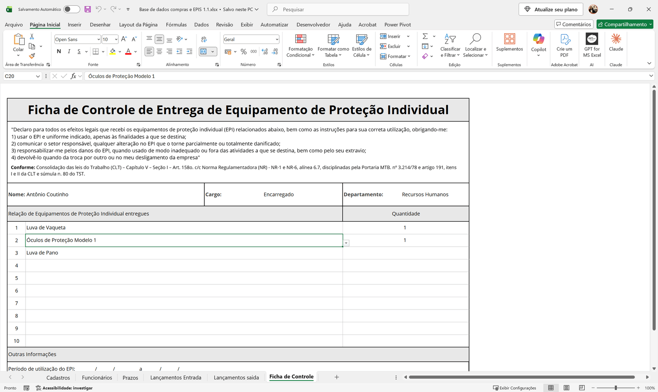658x392 pixels.
Task: Open the Power Pivot tab
Action: click(x=398, y=25)
